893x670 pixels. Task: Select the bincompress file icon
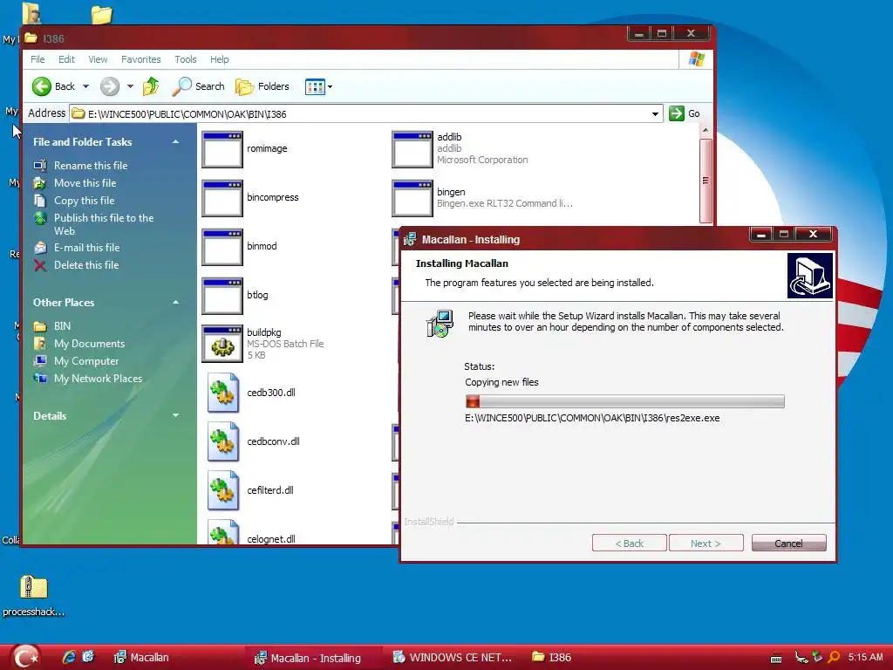(x=222, y=198)
